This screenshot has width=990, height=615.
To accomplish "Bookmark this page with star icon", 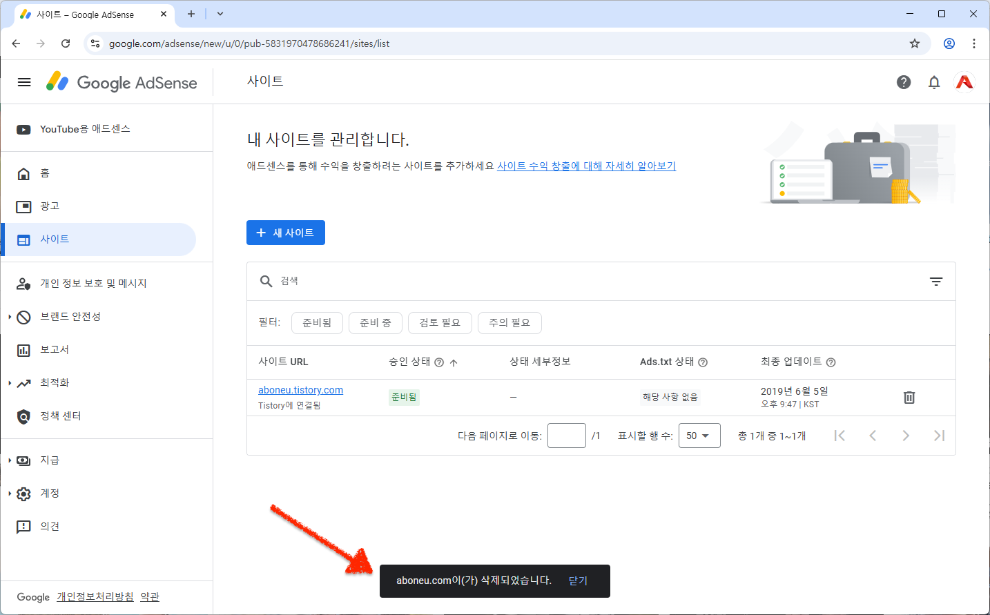I will point(915,43).
